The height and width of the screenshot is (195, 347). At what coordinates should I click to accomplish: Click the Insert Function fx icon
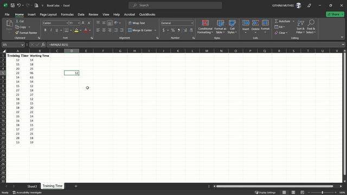point(43,44)
